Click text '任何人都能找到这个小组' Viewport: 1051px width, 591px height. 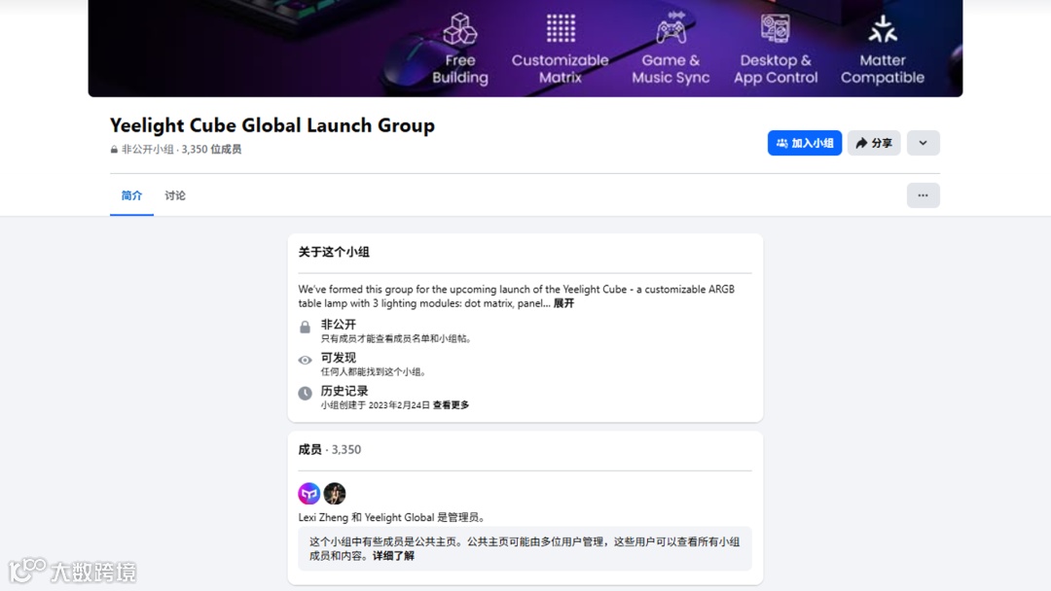(374, 371)
